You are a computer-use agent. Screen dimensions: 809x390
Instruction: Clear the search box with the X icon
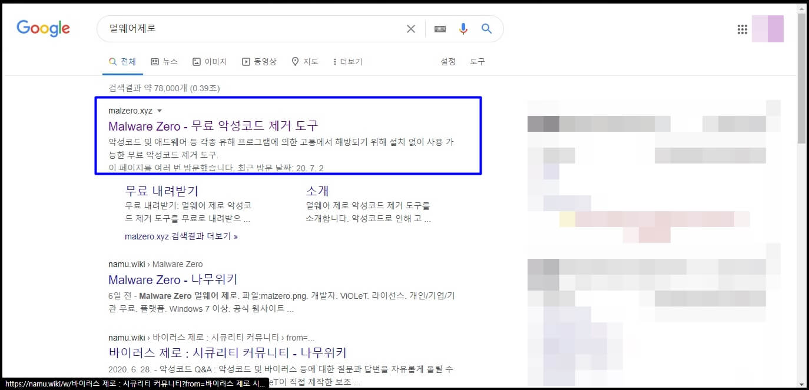pyautogui.click(x=411, y=29)
